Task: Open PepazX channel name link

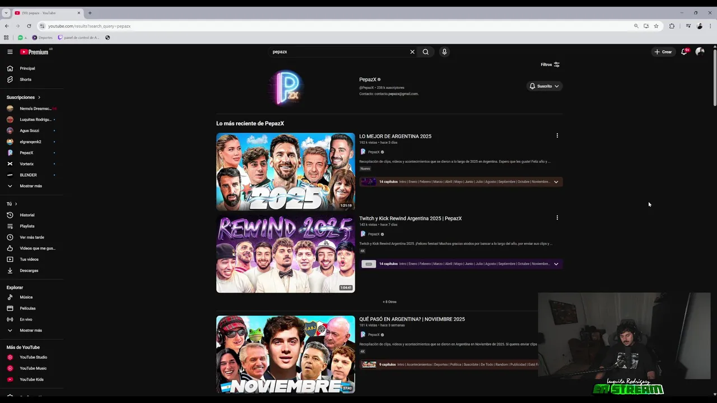Action: [x=368, y=79]
